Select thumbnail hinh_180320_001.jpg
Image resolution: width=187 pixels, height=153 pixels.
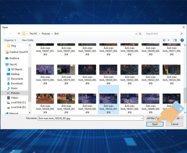click(108, 70)
